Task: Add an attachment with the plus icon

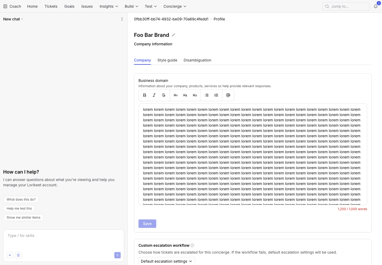Action: point(10,255)
